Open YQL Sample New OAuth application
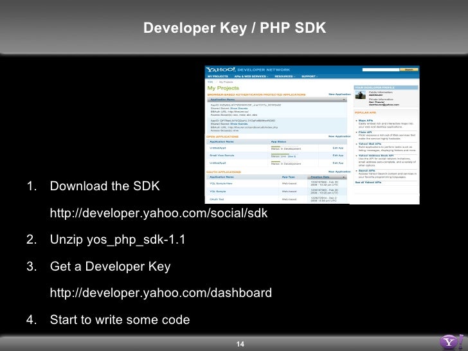The width and height of the screenshot is (468, 351). [221, 184]
